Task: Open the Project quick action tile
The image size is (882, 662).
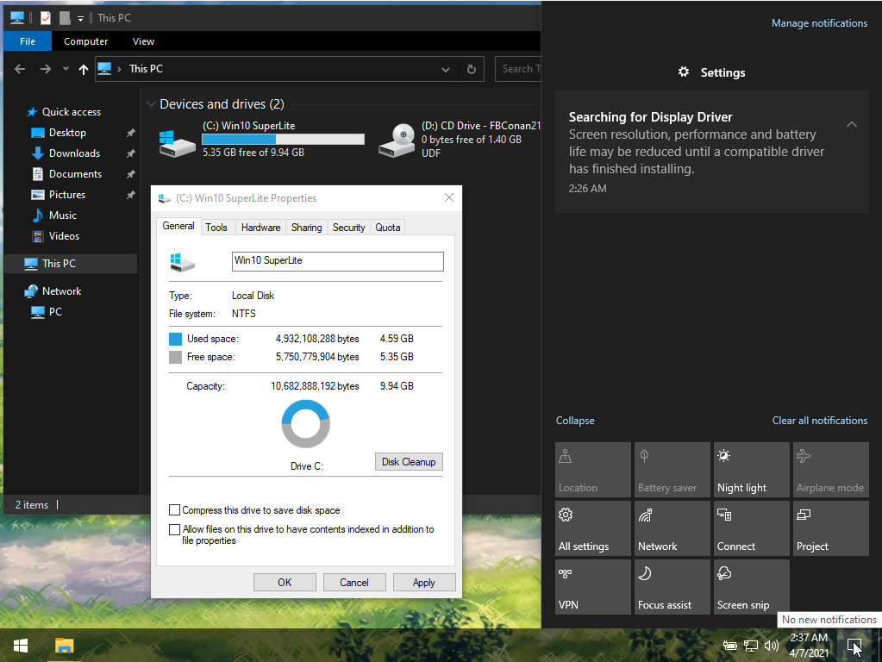Action: pos(831,528)
